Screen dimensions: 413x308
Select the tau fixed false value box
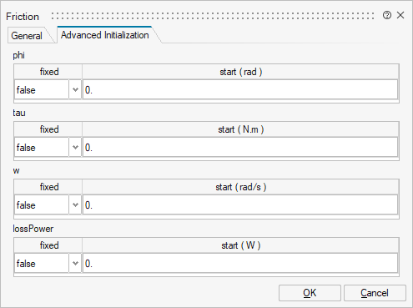point(42,147)
